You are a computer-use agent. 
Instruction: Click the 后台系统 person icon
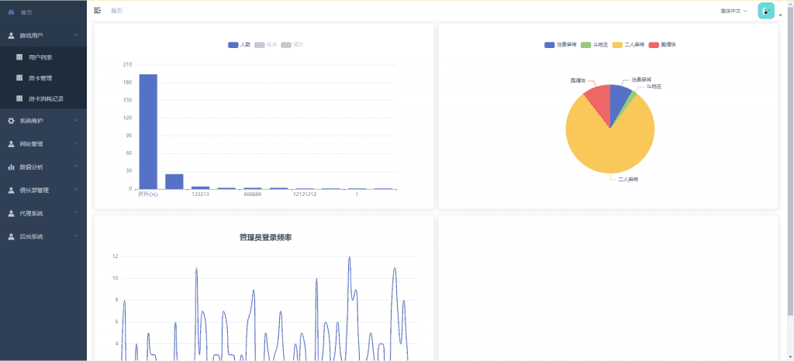pos(11,236)
